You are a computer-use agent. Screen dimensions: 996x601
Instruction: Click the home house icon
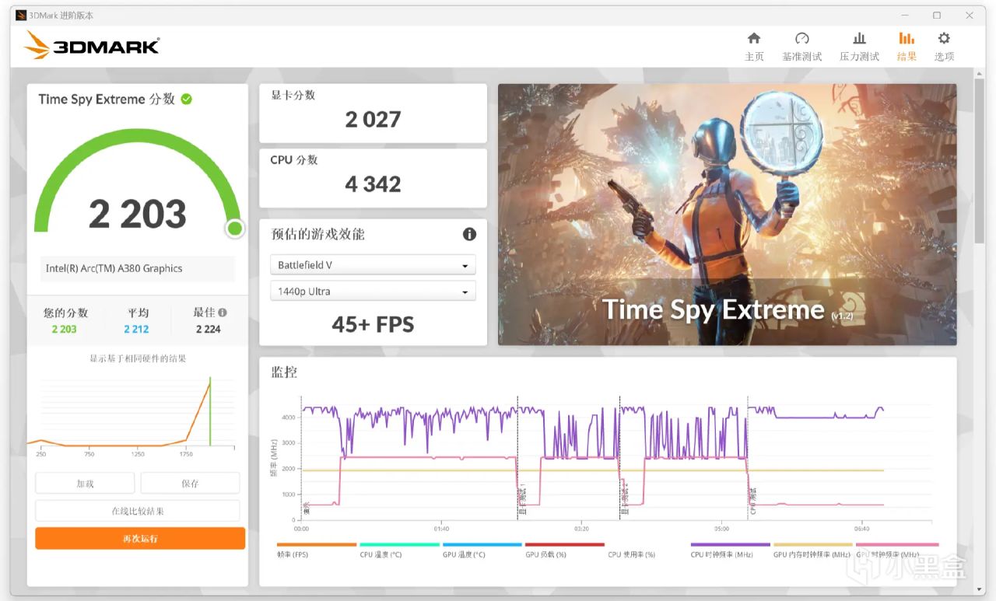pyautogui.click(x=754, y=38)
